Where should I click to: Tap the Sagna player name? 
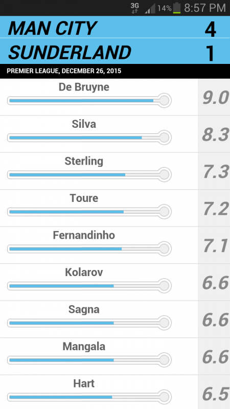(84, 310)
